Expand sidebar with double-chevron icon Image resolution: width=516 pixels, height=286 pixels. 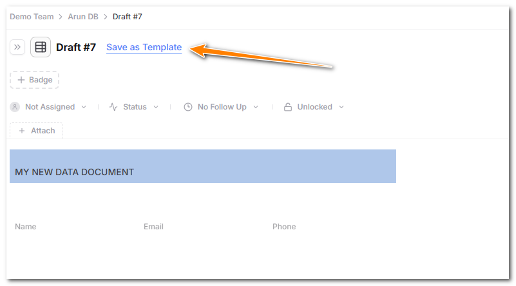pyautogui.click(x=17, y=47)
